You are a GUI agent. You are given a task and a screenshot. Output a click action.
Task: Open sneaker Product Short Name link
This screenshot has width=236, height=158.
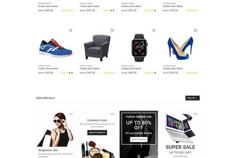[48, 69]
